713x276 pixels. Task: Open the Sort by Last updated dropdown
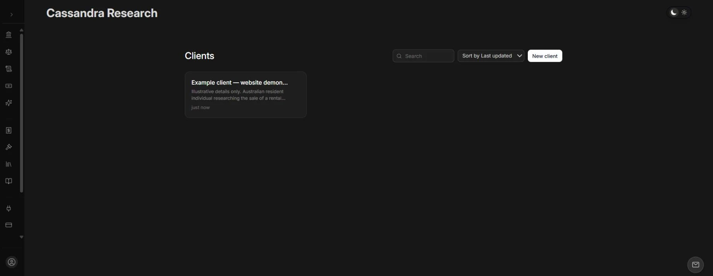coord(491,56)
